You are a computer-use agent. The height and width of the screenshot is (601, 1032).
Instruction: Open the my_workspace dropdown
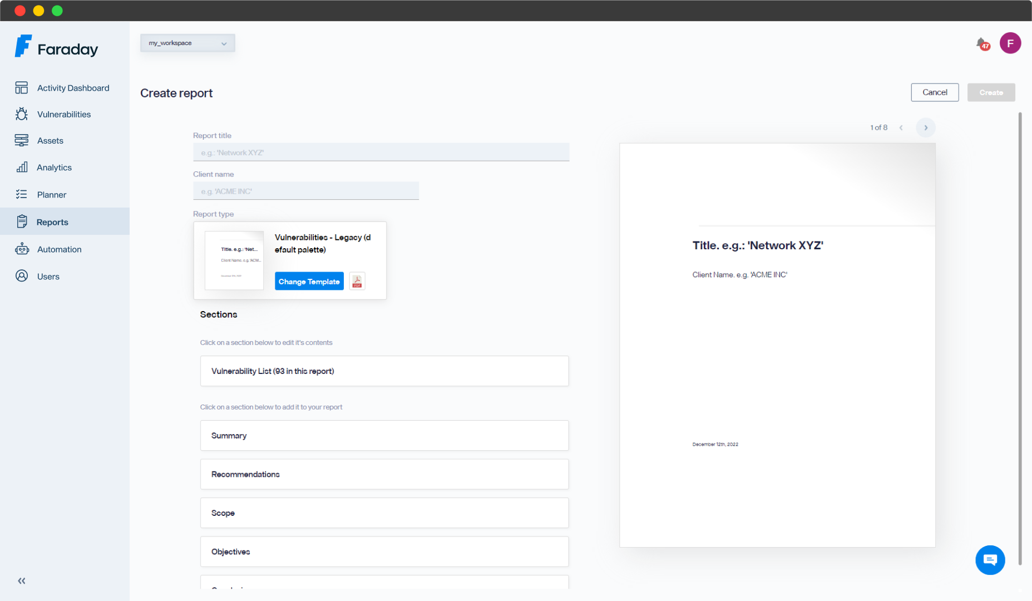coord(187,43)
